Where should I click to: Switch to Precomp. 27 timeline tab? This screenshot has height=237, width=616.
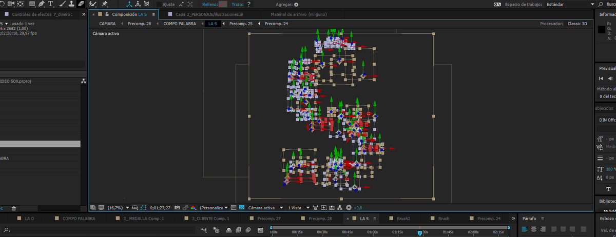(x=269, y=219)
